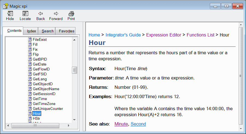Open the Functions List breadcrumb link
The image size is (246, 134).
201,35
